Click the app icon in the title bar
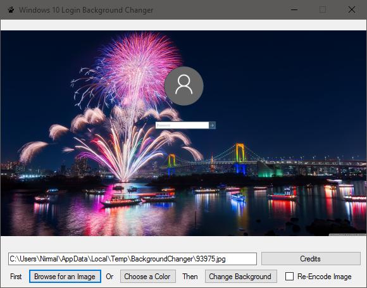Screen dimensions: 367x288 tap(11, 10)
